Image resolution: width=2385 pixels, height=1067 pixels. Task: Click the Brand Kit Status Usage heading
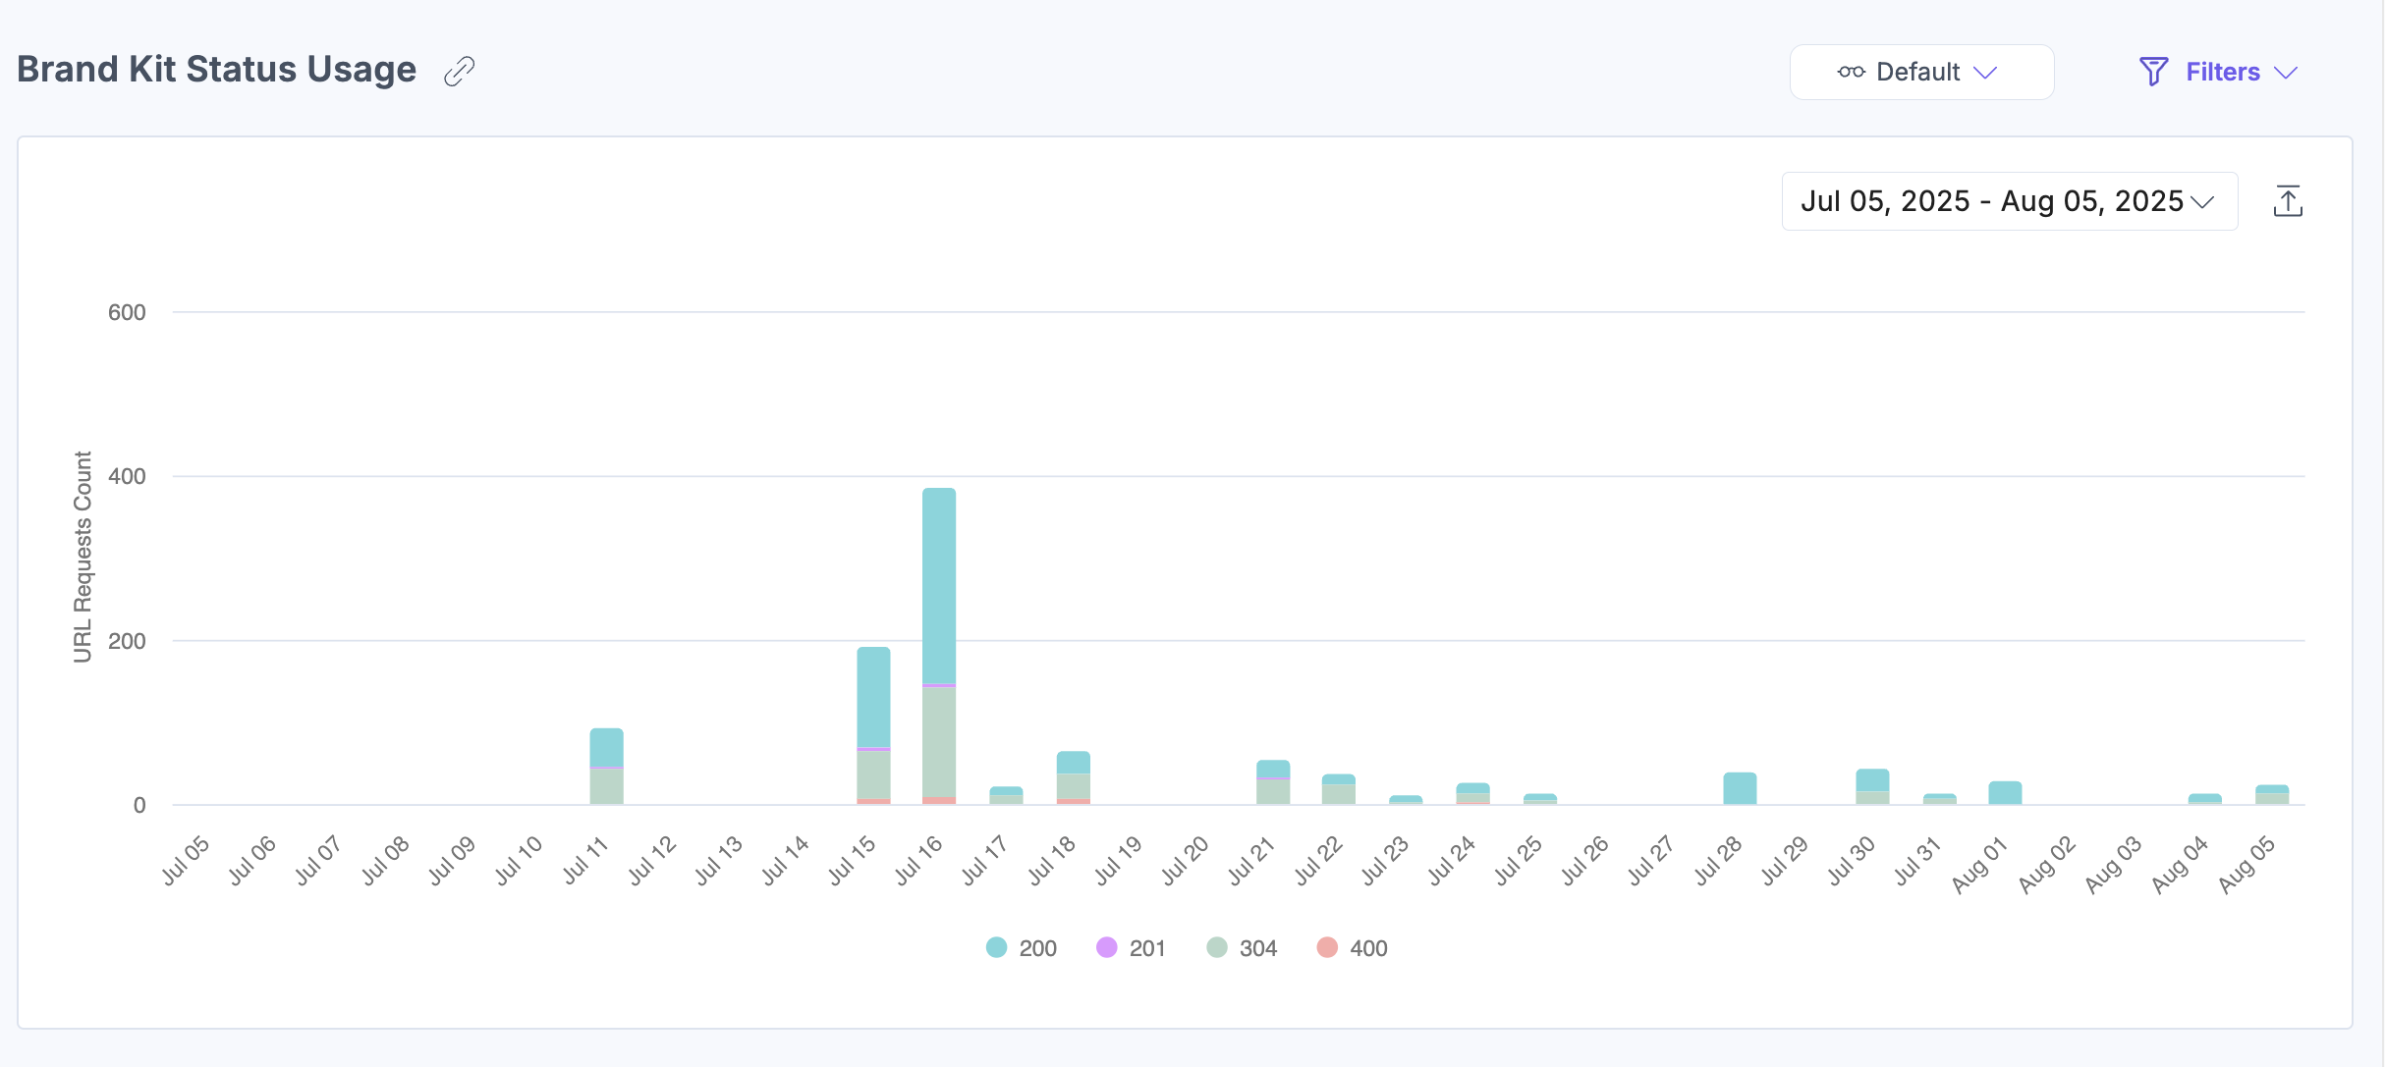click(x=217, y=70)
